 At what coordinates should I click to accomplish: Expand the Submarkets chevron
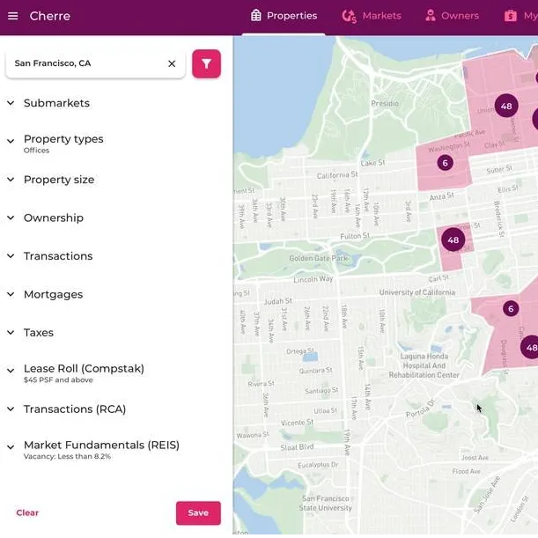point(11,103)
